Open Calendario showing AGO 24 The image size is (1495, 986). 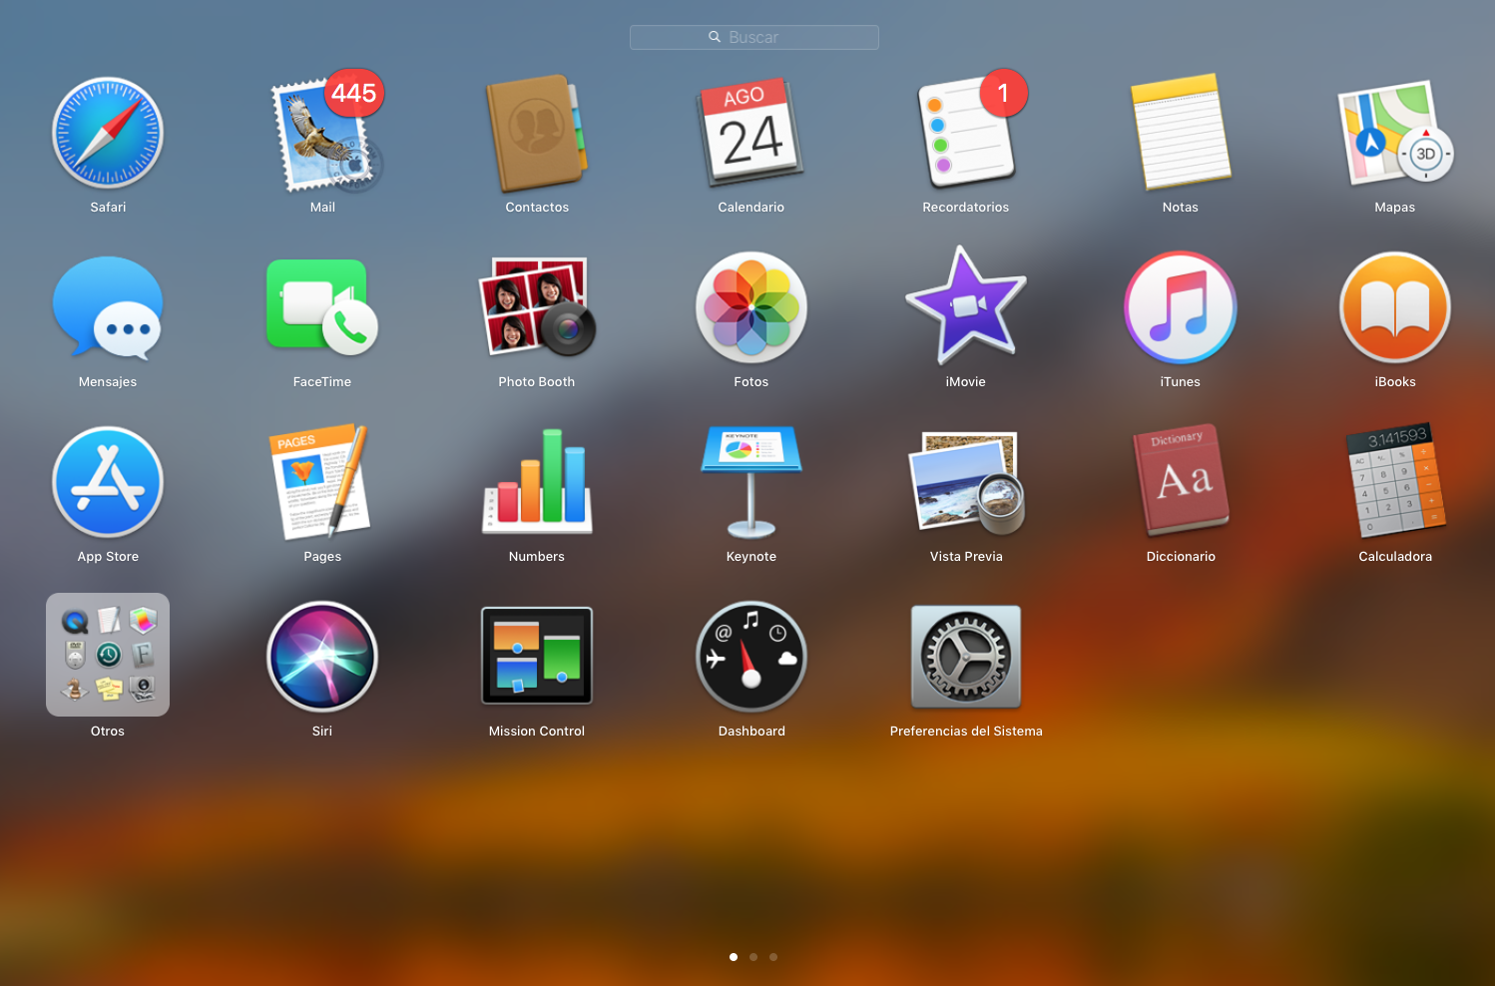[x=751, y=134]
